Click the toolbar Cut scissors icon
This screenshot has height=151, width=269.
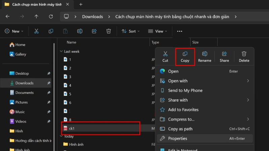36,31
